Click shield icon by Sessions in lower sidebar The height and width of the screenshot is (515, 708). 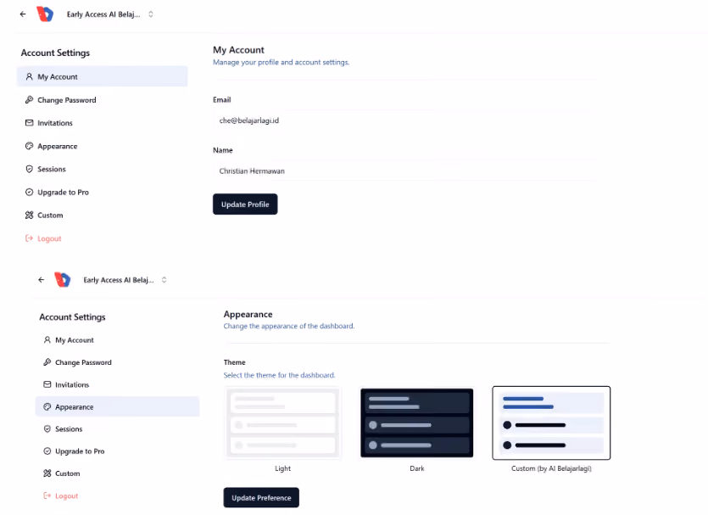click(47, 428)
